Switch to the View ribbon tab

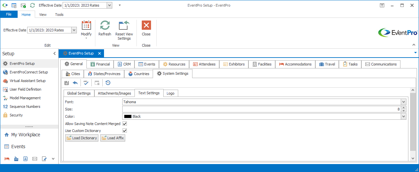(x=43, y=15)
